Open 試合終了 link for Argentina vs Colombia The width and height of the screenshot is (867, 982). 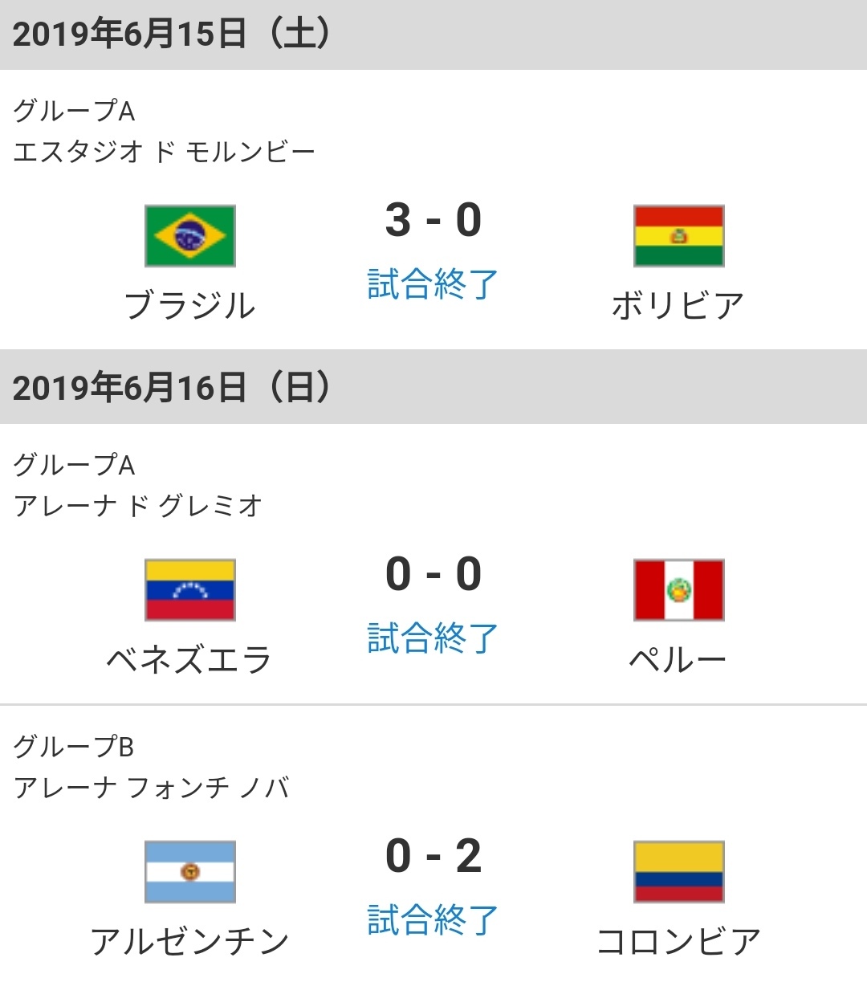tap(433, 920)
